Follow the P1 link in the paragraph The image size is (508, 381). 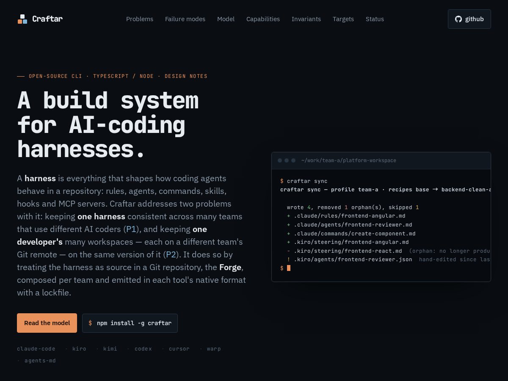coord(131,229)
